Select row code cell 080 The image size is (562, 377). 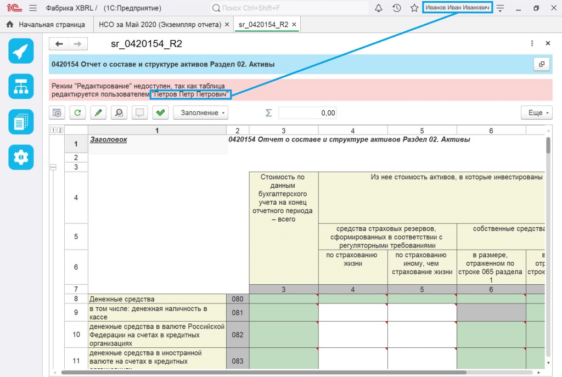coord(238,299)
